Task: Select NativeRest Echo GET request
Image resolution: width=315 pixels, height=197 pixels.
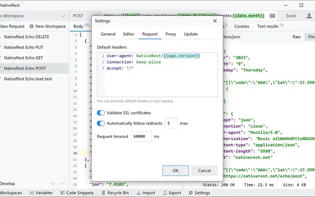Action: tap(23, 58)
